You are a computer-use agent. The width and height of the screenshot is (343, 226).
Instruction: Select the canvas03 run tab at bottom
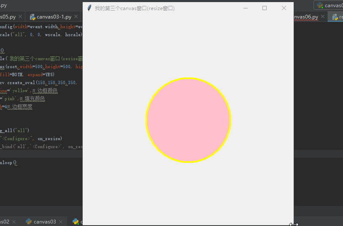[45, 222]
